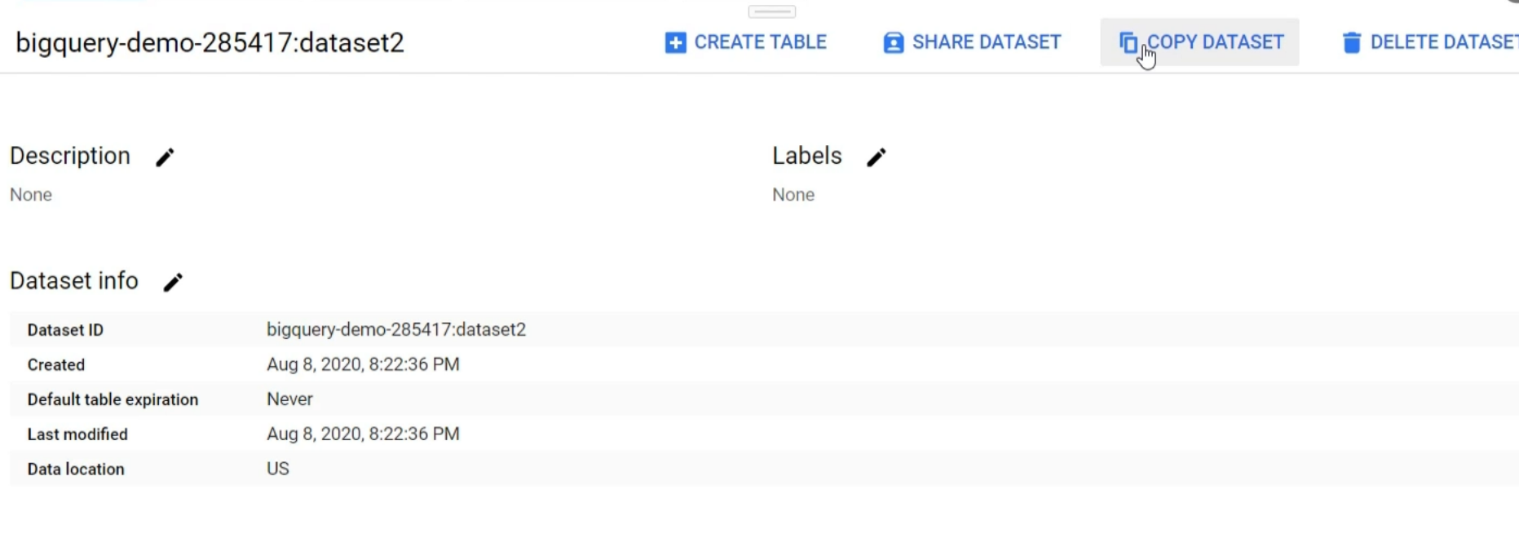Click the trash can icon for Delete Dataset
The image size is (1519, 533).
pos(1351,42)
